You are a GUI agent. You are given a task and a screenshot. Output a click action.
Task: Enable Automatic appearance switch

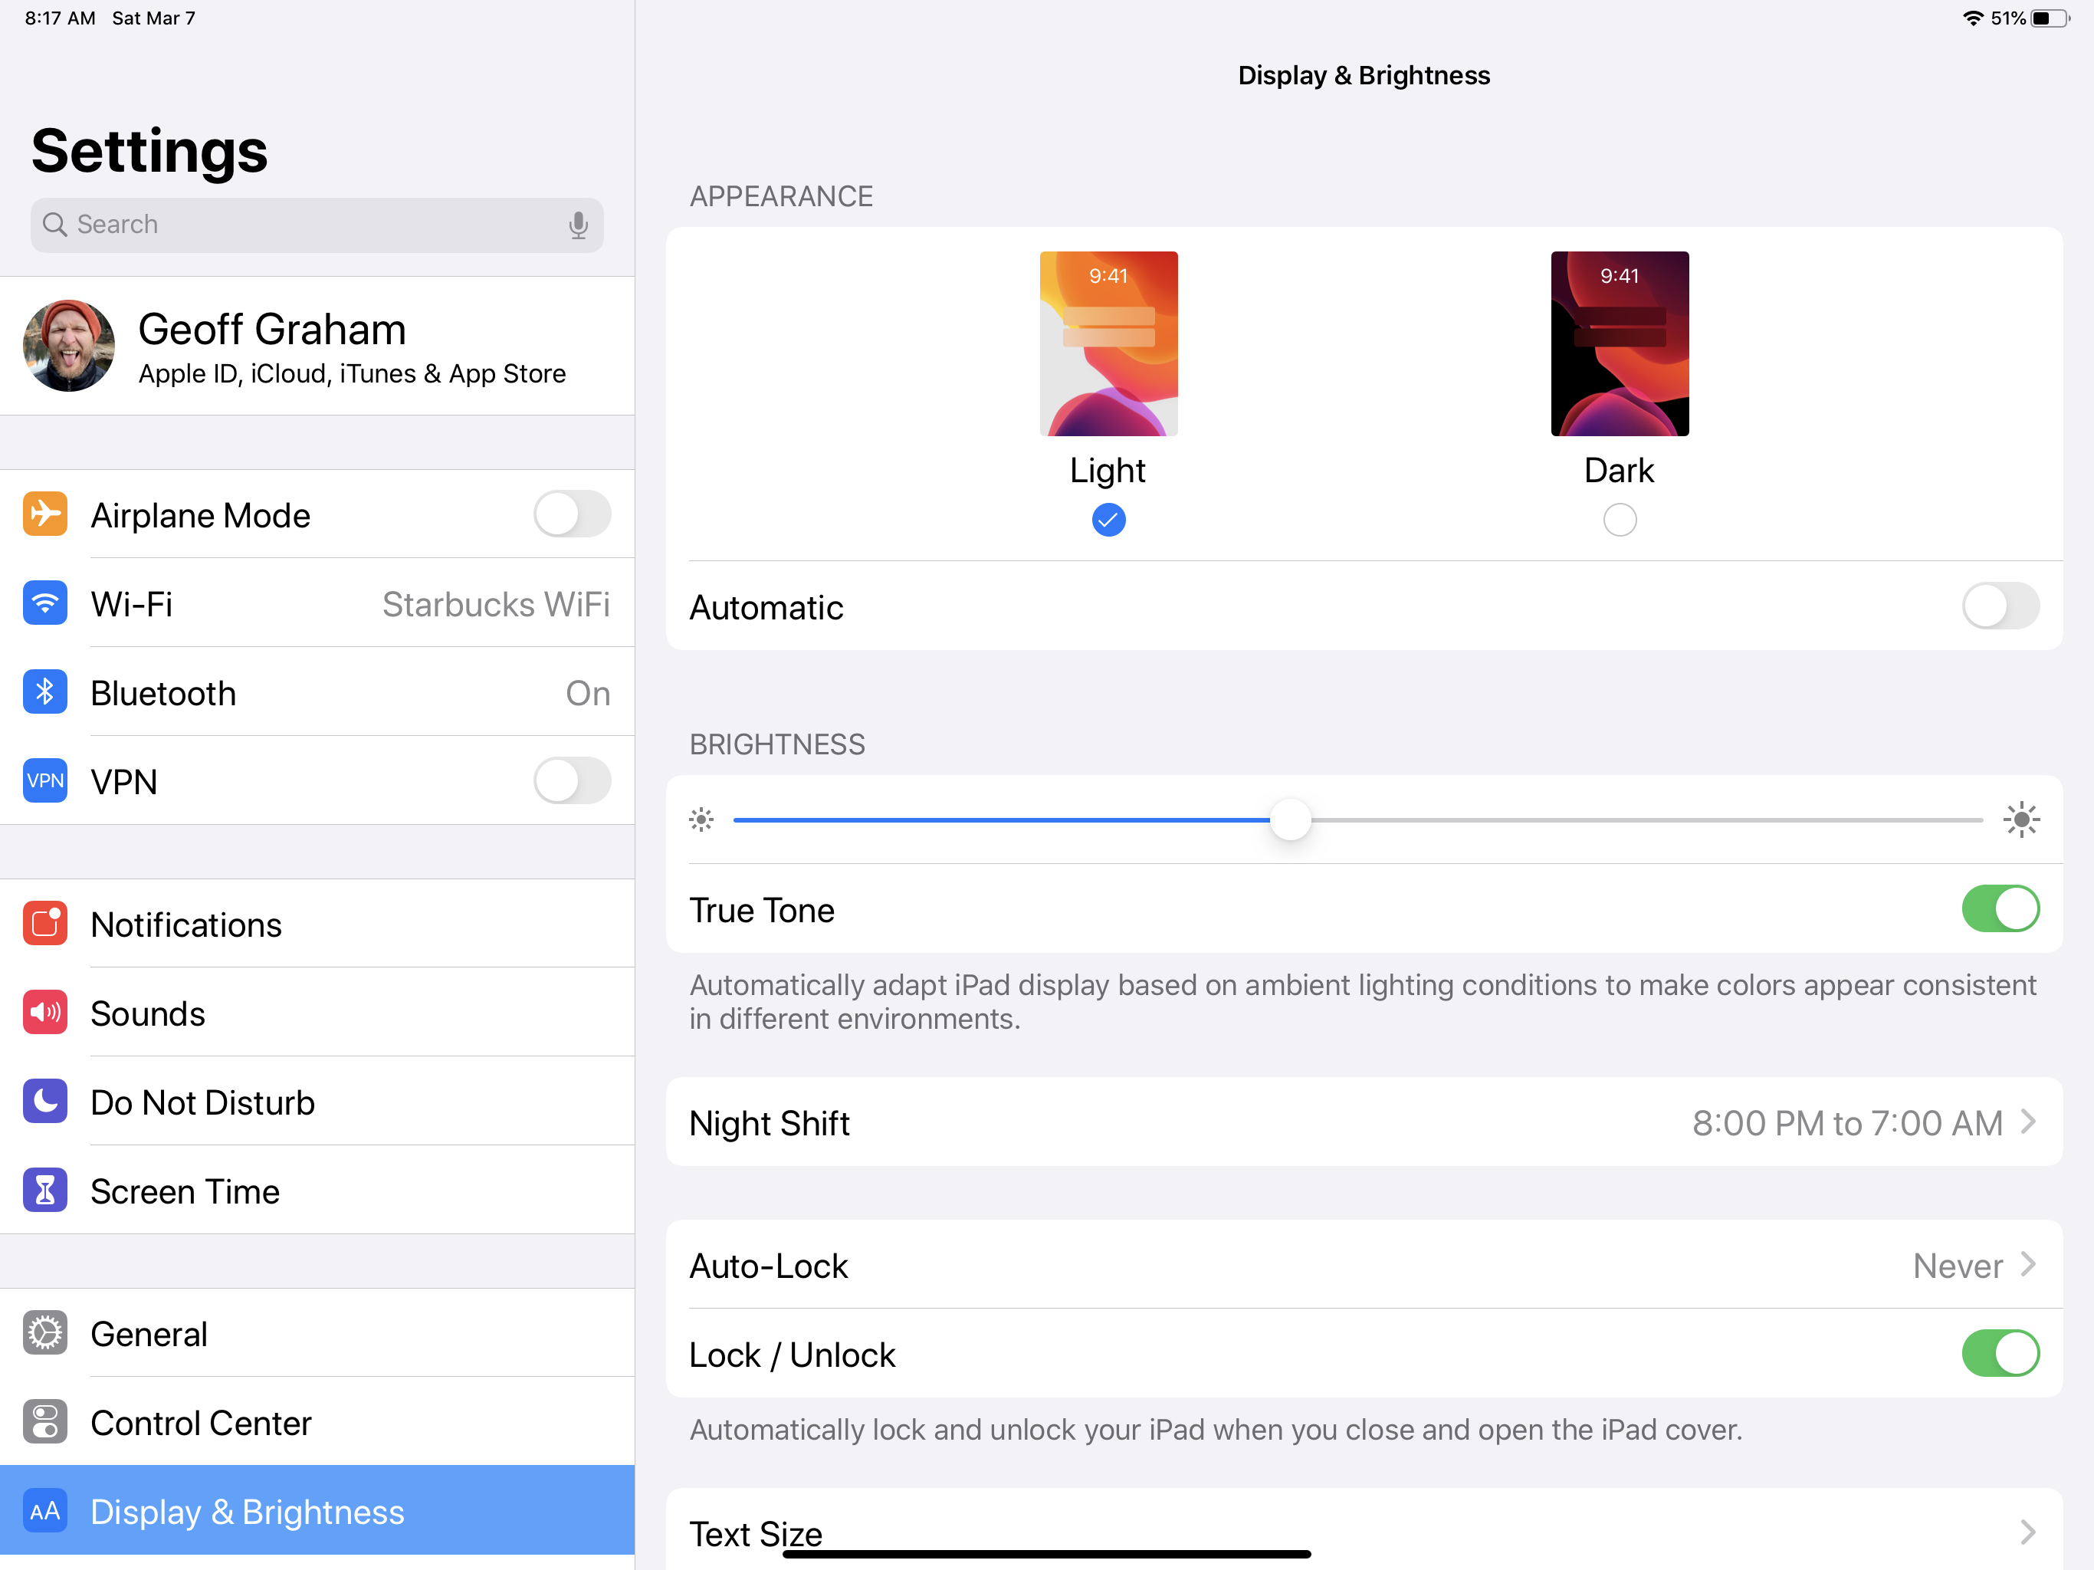point(2000,606)
